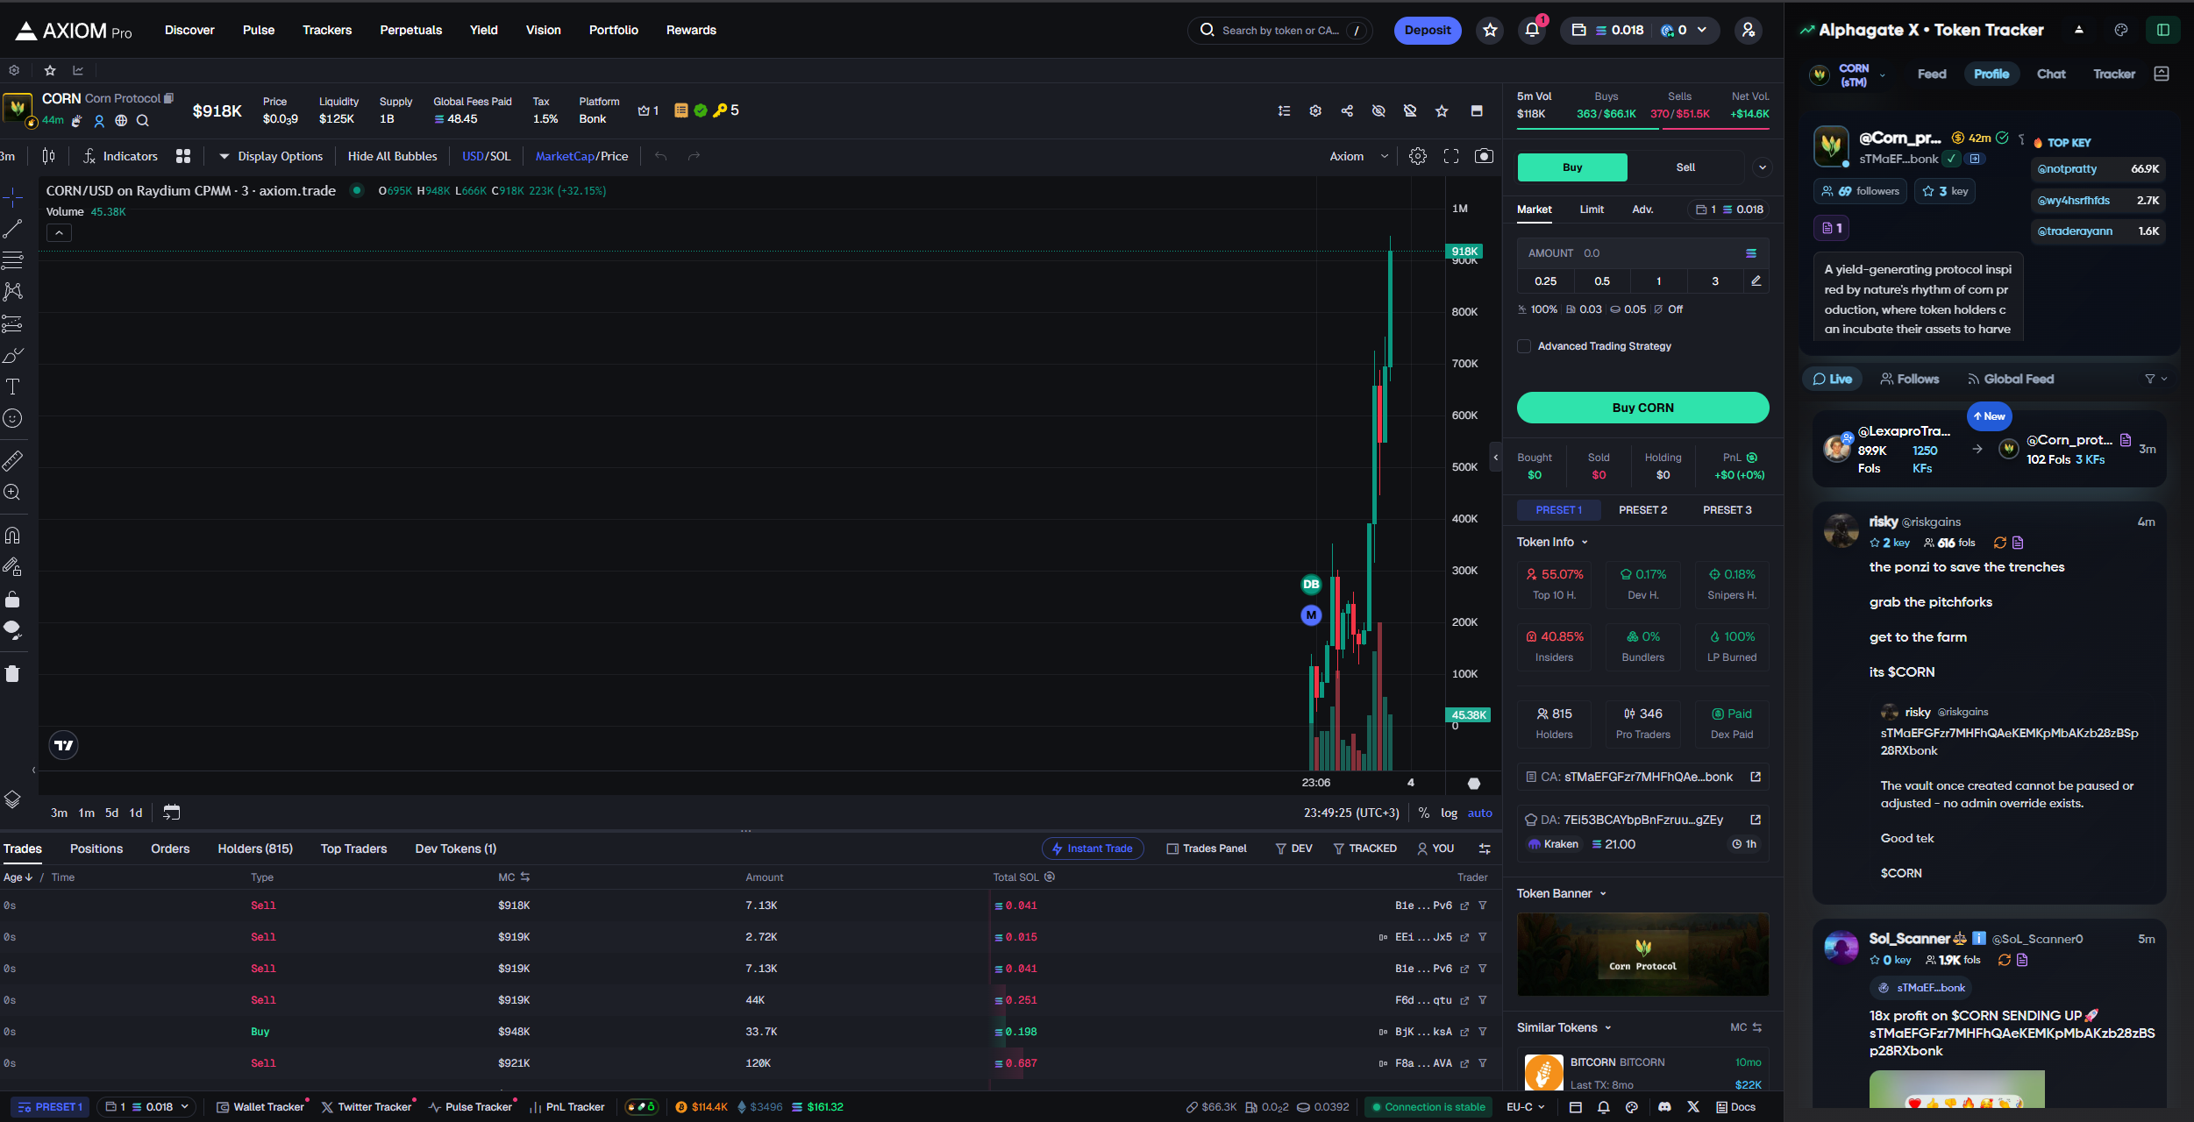Expand the Token Info section
Viewport: 2194px width, 1122px height.
point(1552,542)
